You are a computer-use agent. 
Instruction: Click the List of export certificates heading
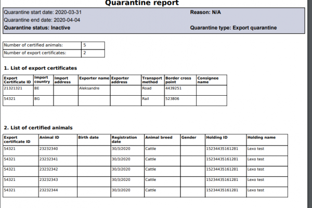(x=41, y=68)
